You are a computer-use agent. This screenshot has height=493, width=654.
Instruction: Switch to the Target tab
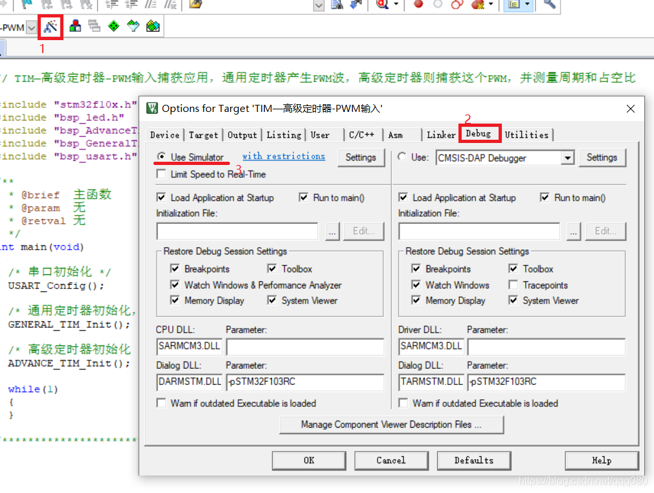click(203, 135)
